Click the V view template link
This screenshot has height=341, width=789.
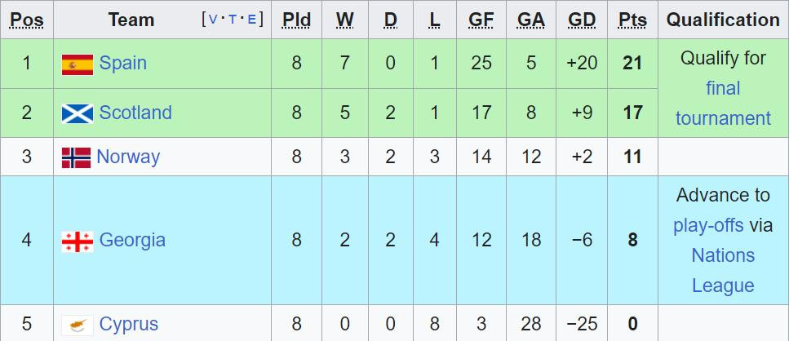pyautogui.click(x=214, y=20)
